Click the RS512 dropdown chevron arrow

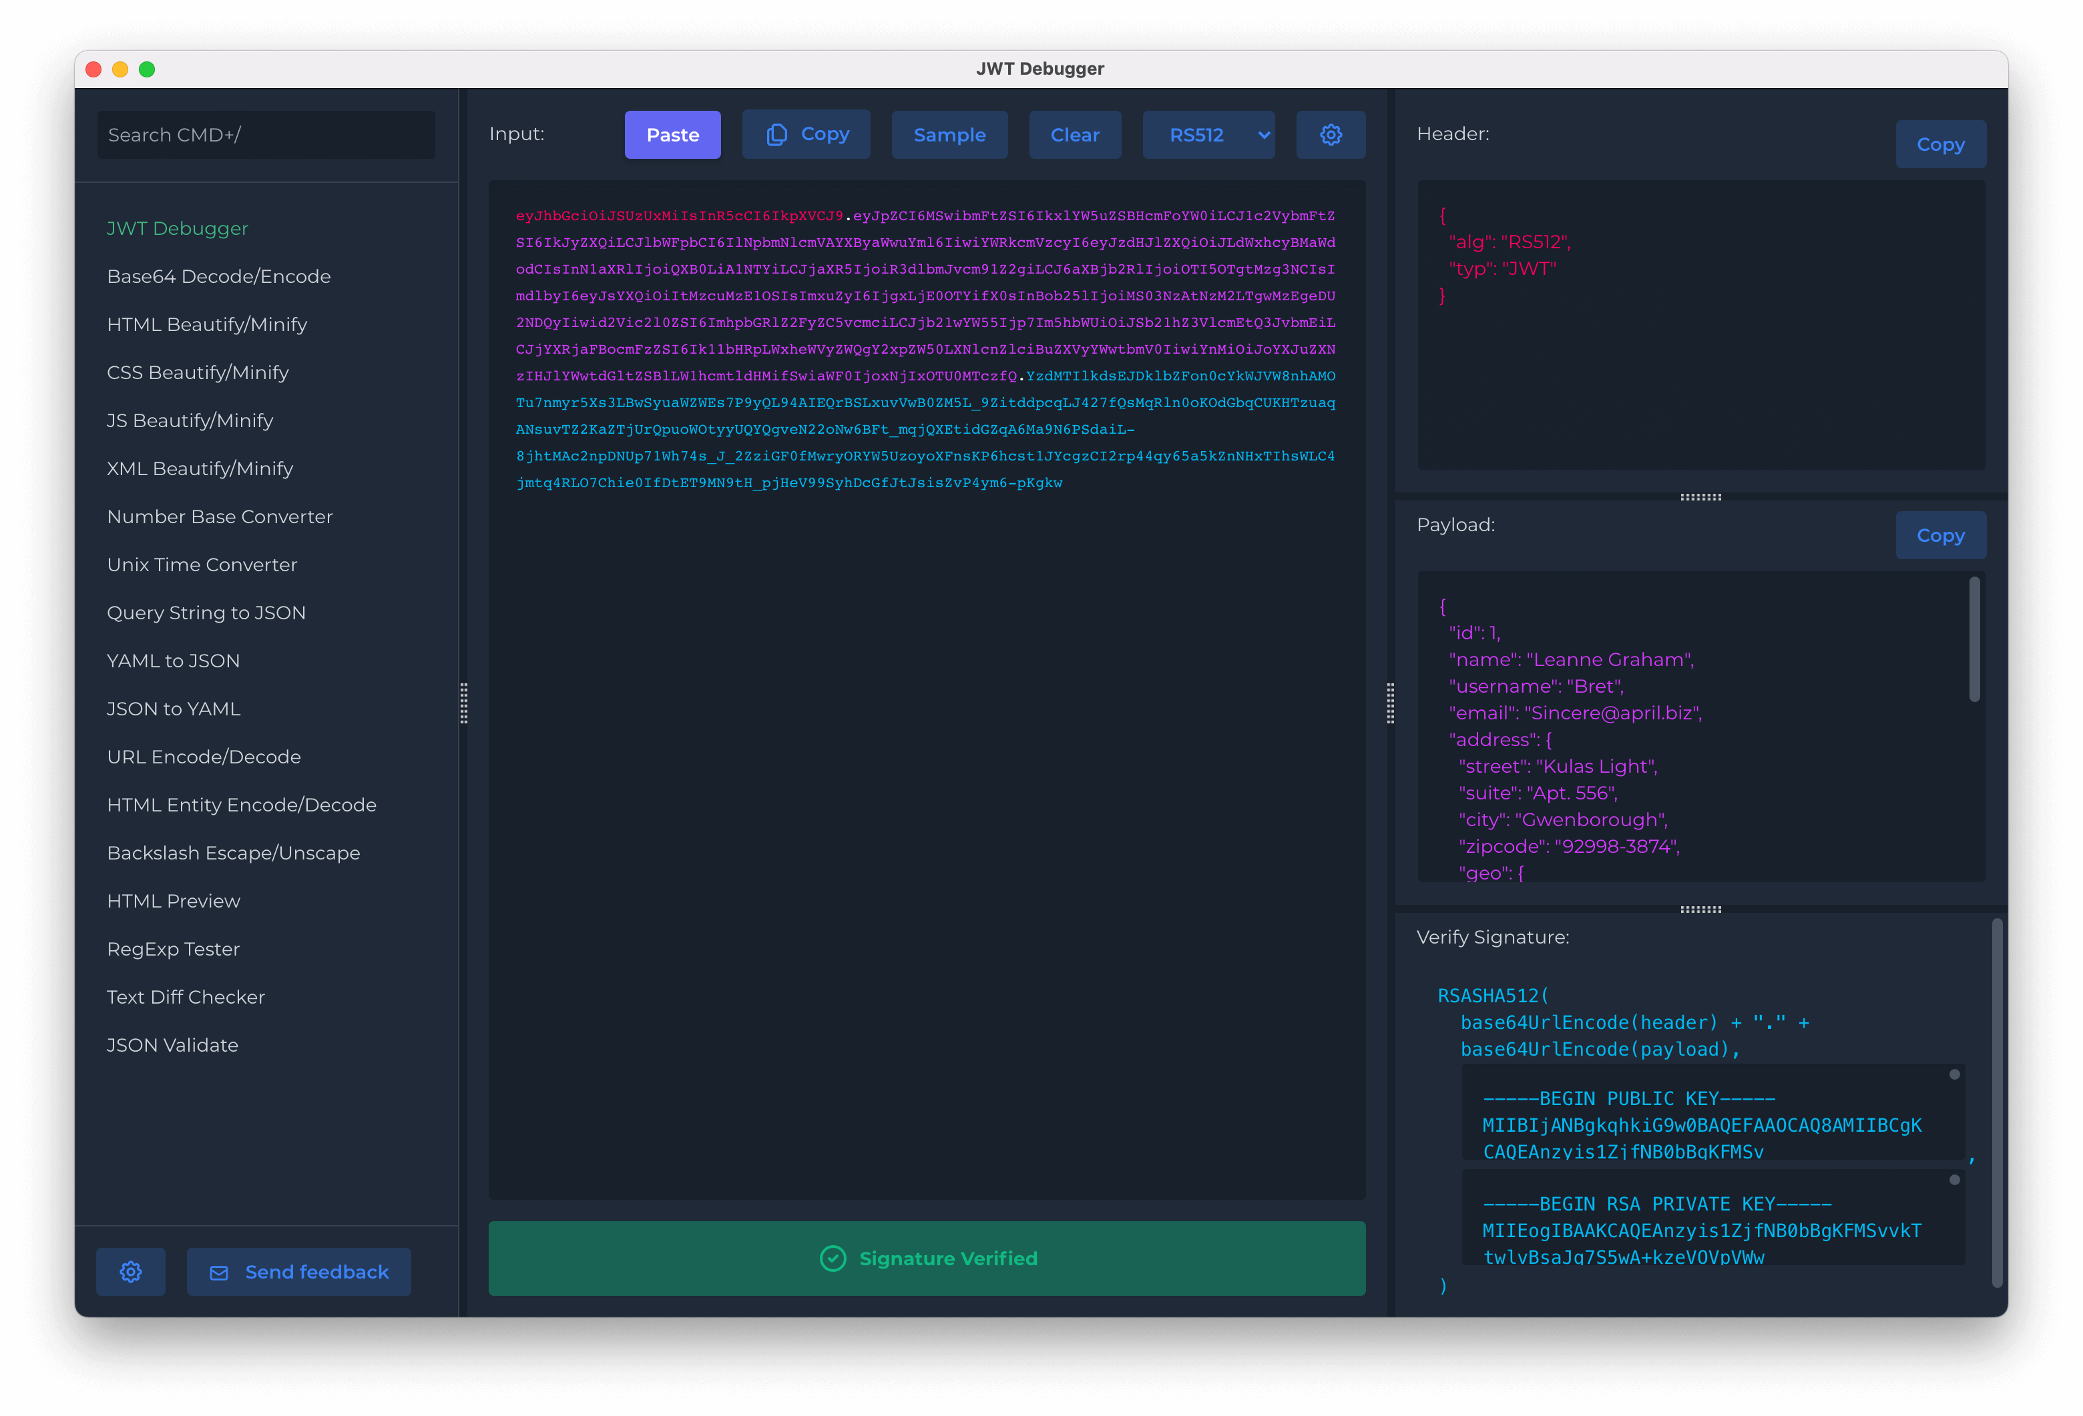(x=1263, y=135)
